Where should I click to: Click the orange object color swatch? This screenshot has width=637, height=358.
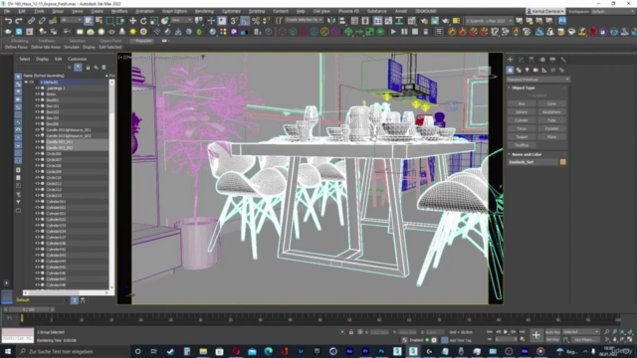(562, 162)
